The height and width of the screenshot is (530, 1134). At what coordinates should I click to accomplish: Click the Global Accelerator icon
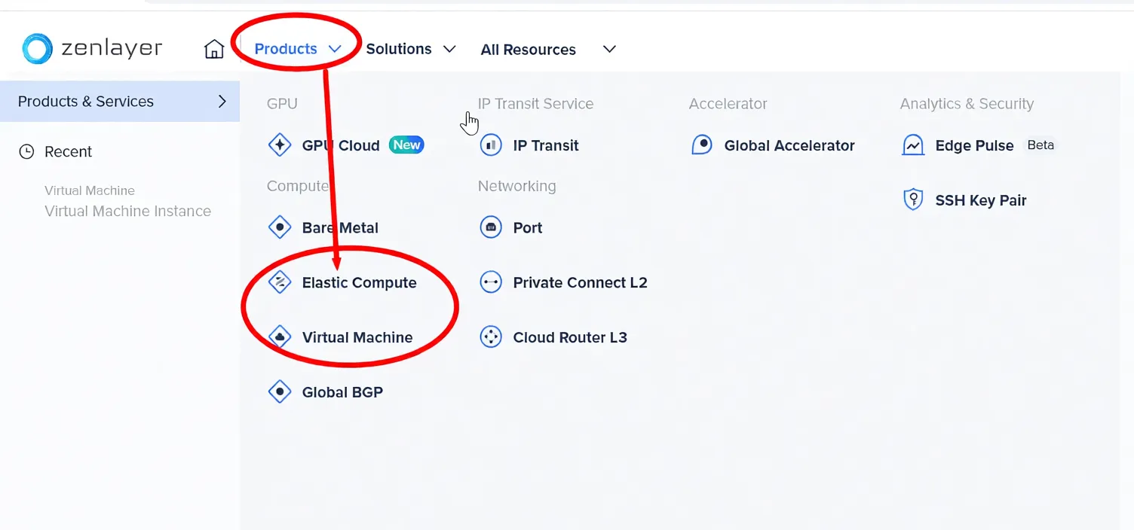click(702, 145)
